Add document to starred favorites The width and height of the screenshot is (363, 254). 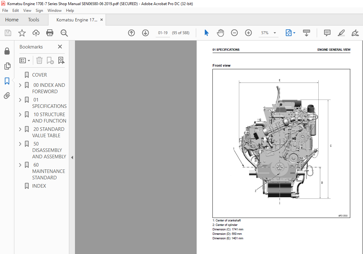pyautogui.click(x=22, y=33)
